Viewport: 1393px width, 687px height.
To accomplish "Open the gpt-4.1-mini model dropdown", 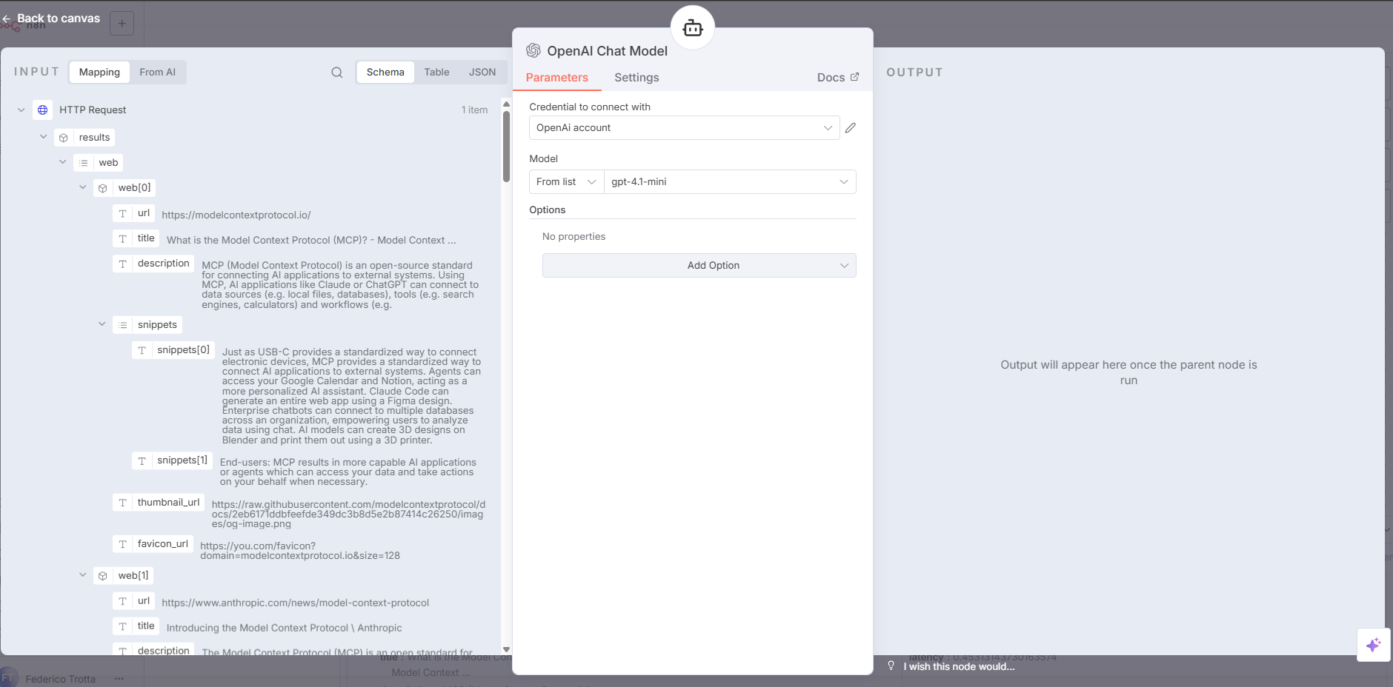I will [x=730, y=182].
